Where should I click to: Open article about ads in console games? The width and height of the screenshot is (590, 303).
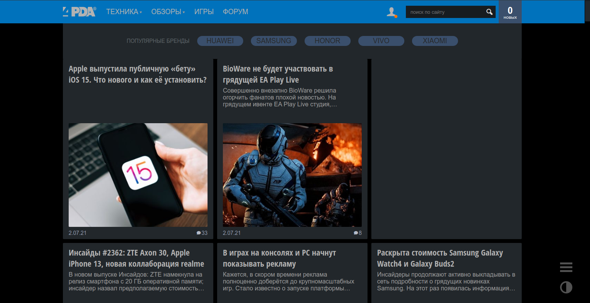(x=279, y=258)
